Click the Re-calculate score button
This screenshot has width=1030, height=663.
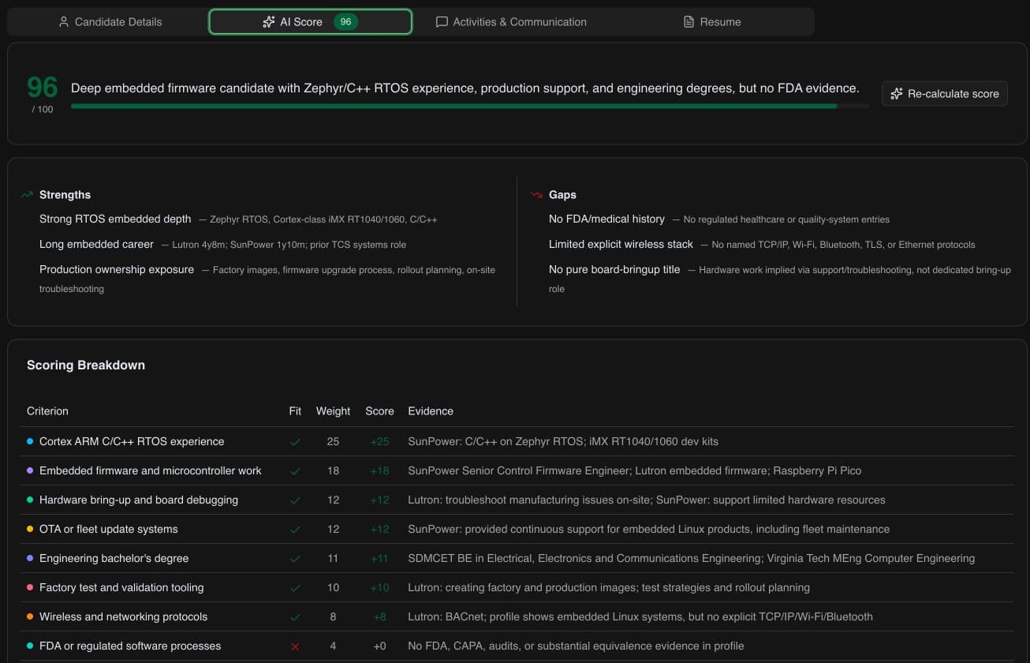[x=944, y=94]
